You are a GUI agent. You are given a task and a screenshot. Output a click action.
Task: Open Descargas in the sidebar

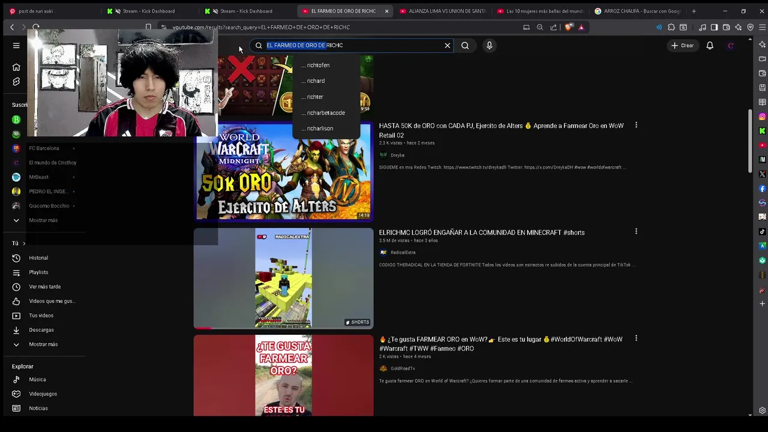[41, 330]
